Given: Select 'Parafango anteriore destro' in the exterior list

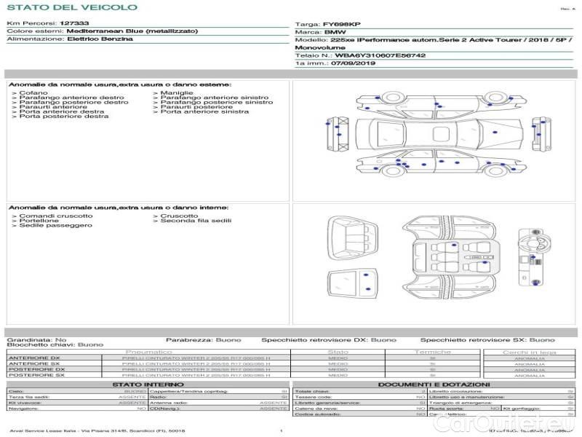Looking at the screenshot, I should click(71, 98).
